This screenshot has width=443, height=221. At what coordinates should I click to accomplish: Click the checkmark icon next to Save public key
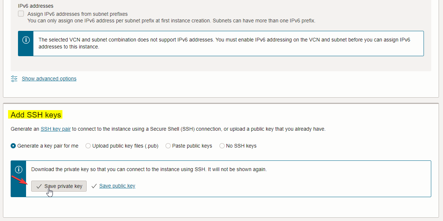coord(94,186)
